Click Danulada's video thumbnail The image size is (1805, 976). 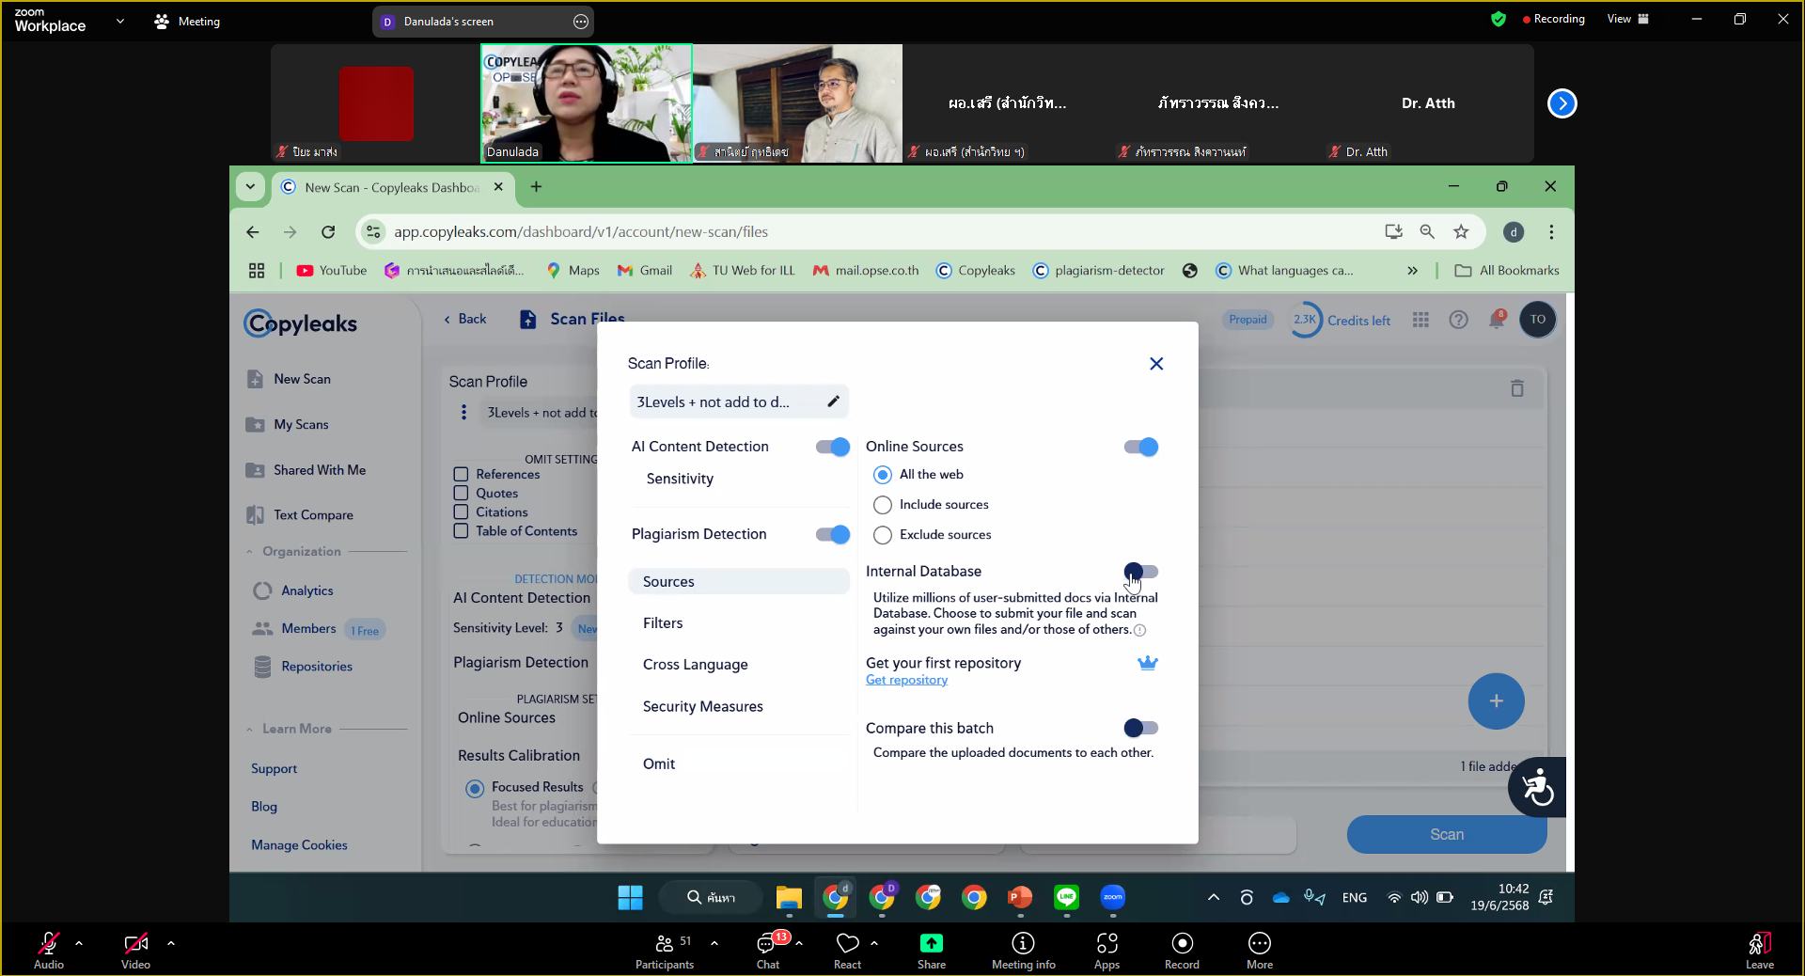pos(587,103)
